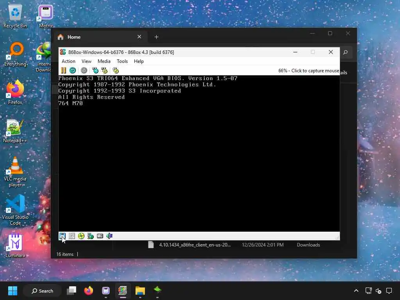
Task: Show hidden system tray icons
Action: (356, 291)
